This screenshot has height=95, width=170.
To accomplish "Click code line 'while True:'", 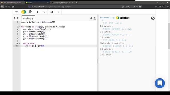I will click(x=29, y=43).
